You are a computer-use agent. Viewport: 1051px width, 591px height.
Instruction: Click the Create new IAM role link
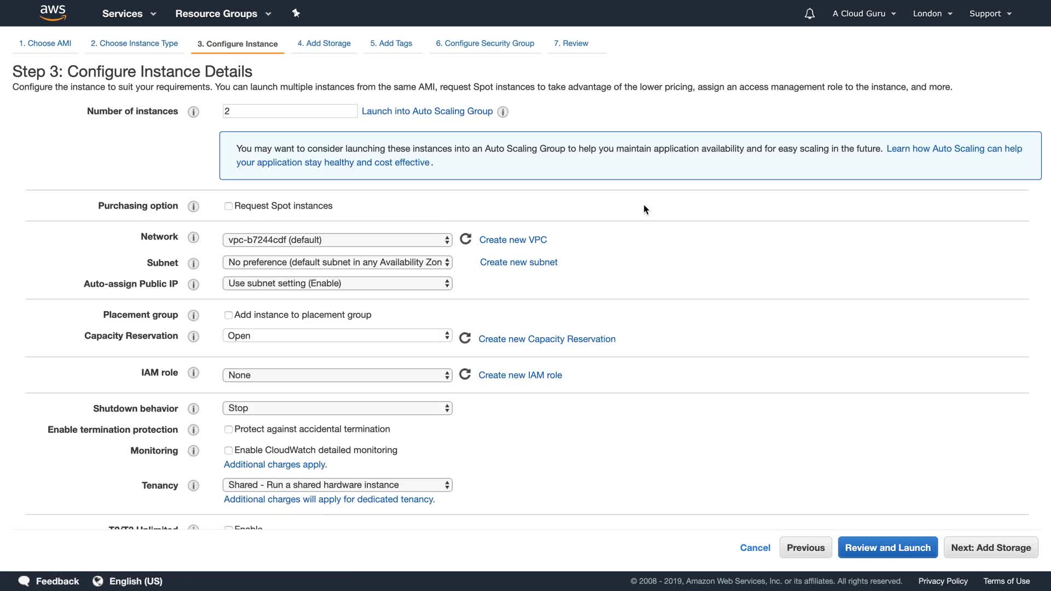pos(520,375)
